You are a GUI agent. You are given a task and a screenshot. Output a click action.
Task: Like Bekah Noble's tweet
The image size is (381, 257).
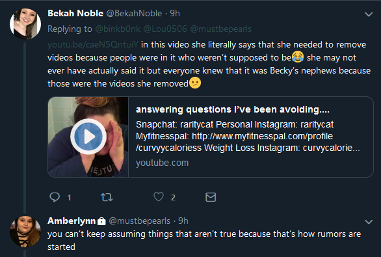click(159, 196)
